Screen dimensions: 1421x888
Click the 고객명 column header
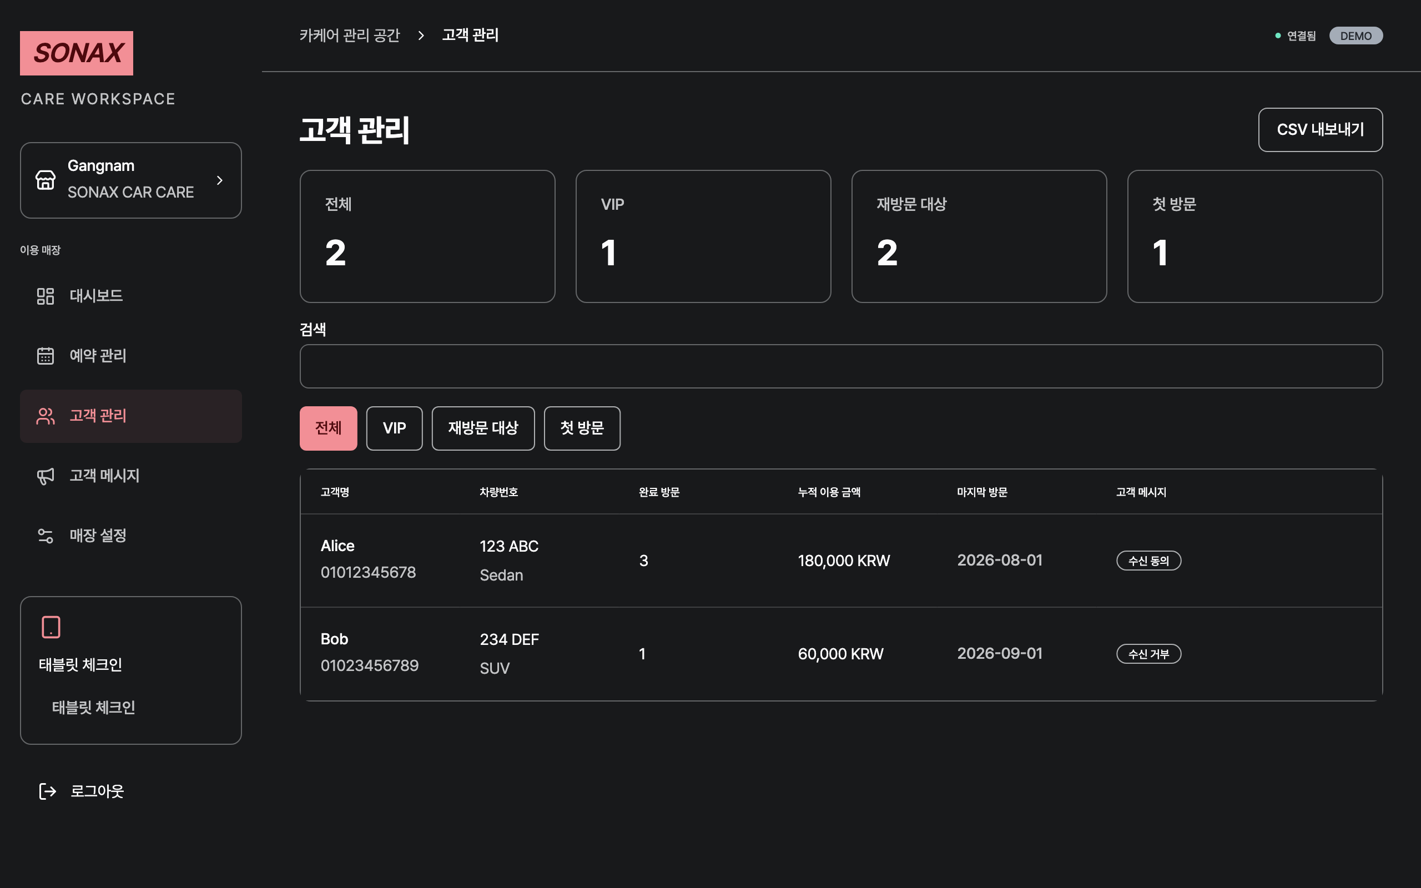335,492
